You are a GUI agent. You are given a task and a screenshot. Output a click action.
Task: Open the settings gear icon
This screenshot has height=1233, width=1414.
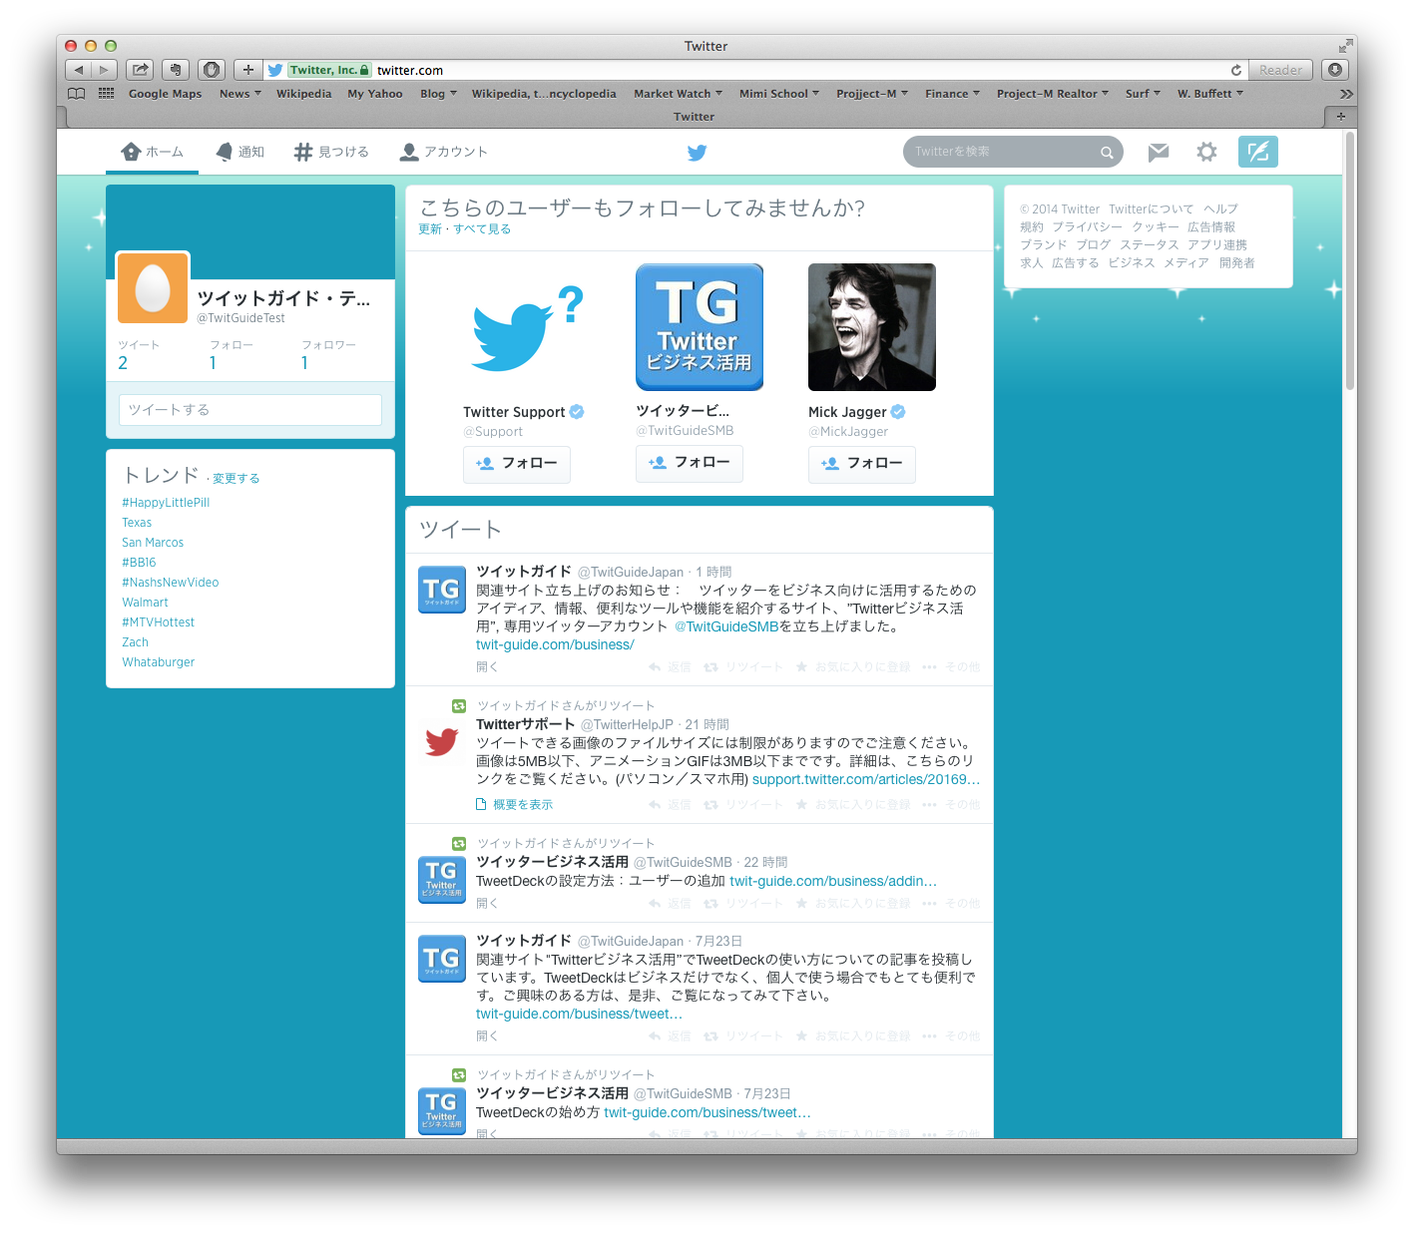(x=1206, y=152)
